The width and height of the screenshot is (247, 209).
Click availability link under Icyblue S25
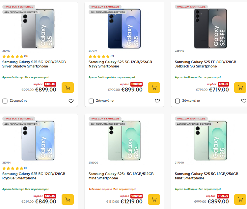pyautogui.click(x=25, y=189)
